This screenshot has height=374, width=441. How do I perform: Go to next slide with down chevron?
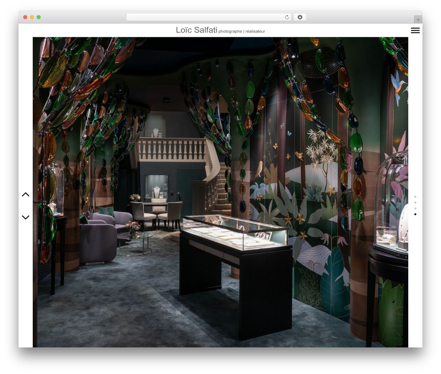pos(25,217)
